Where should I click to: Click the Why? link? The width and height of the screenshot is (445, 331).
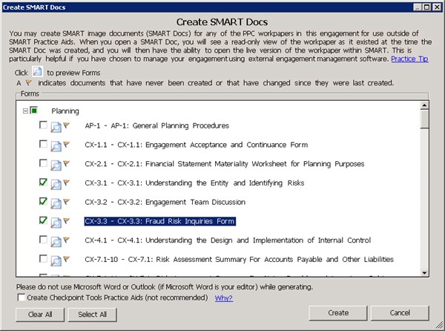click(223, 298)
